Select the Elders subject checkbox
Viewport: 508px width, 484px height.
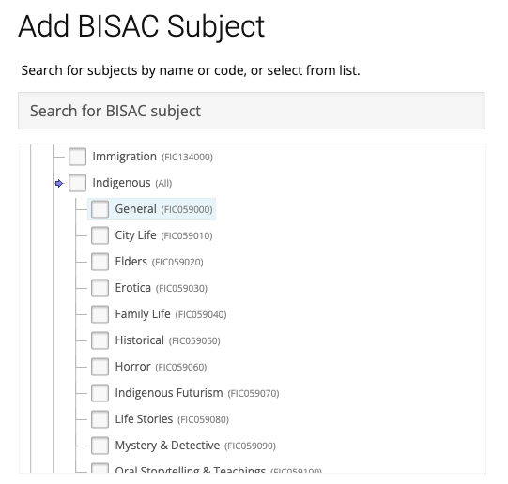(x=100, y=262)
